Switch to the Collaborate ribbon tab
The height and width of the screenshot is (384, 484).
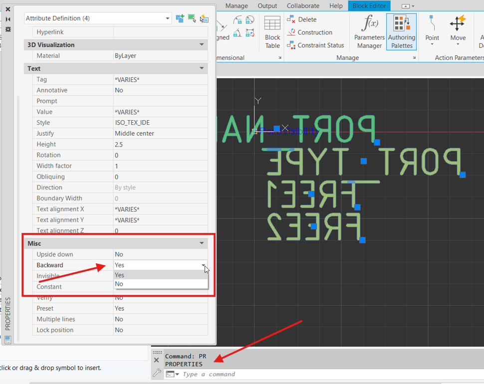click(303, 6)
